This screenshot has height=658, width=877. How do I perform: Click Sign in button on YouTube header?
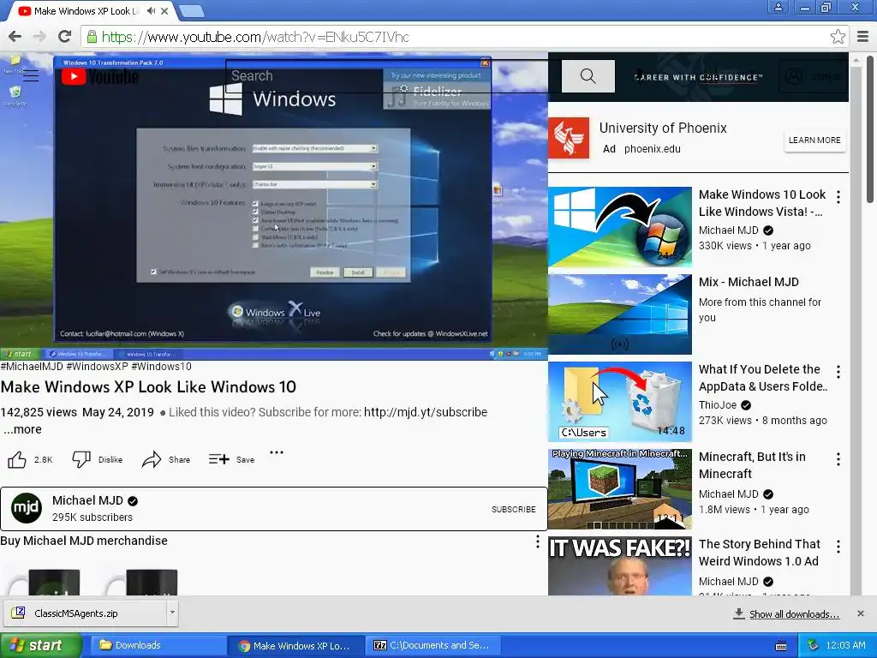814,76
